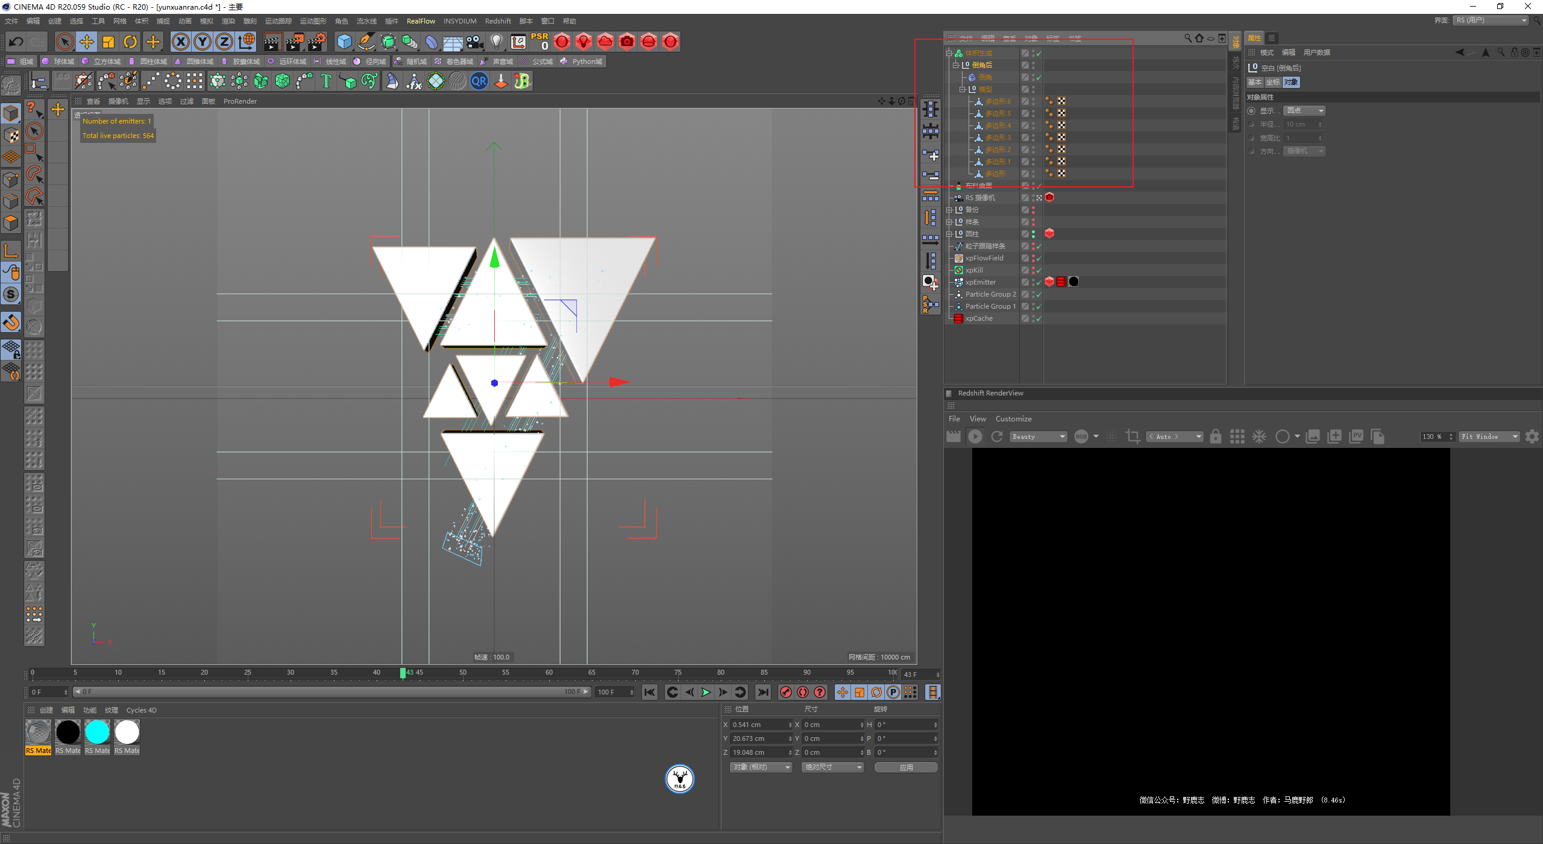
Task: Expand the 备份 null object
Action: [x=949, y=210]
